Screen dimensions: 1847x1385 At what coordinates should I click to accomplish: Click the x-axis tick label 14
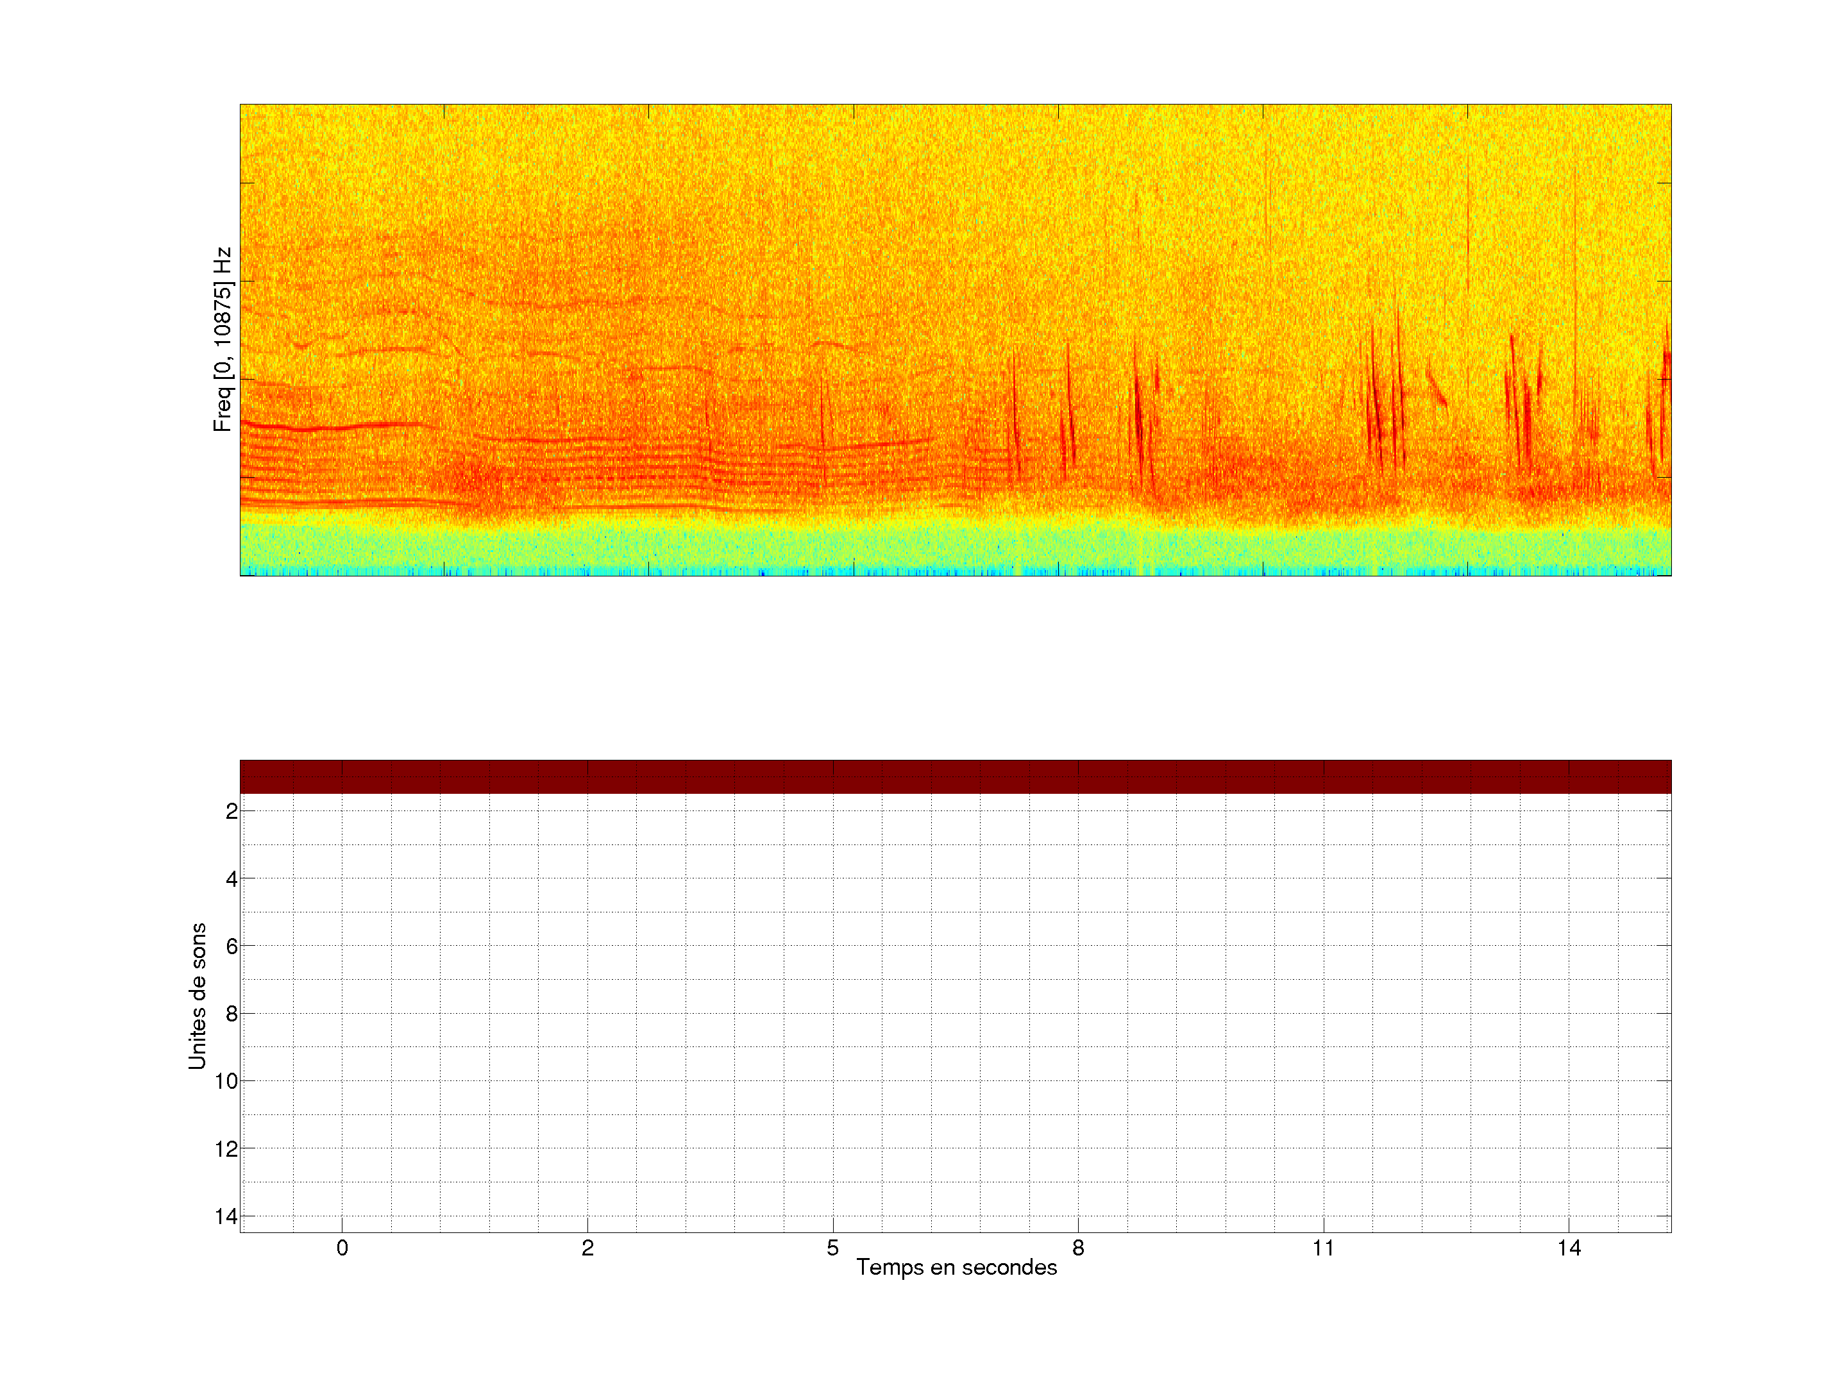point(1569,1248)
